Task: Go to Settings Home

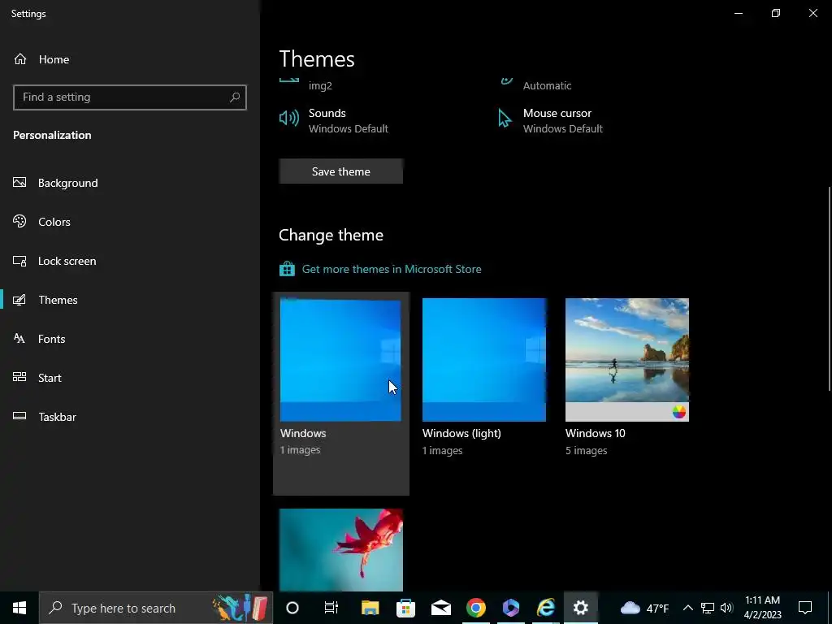Action: pos(41,59)
